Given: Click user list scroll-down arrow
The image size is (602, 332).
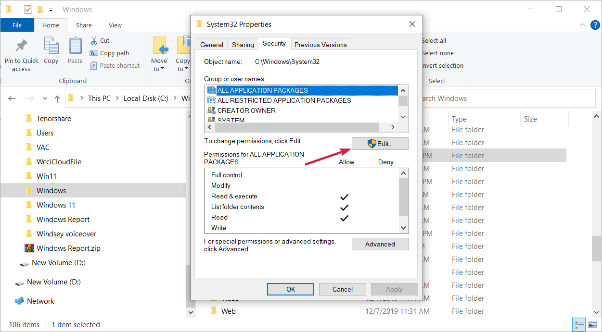Looking at the screenshot, I should pyautogui.click(x=403, y=117).
